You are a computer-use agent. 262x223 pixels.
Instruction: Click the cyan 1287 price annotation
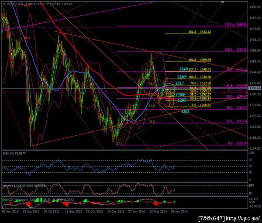pyautogui.click(x=182, y=100)
